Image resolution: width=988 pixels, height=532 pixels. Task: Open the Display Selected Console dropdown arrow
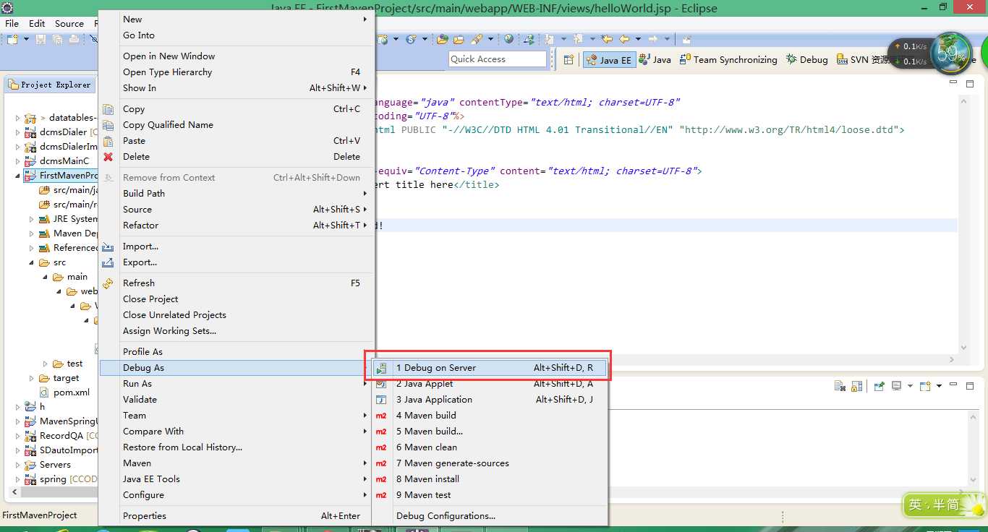click(910, 387)
